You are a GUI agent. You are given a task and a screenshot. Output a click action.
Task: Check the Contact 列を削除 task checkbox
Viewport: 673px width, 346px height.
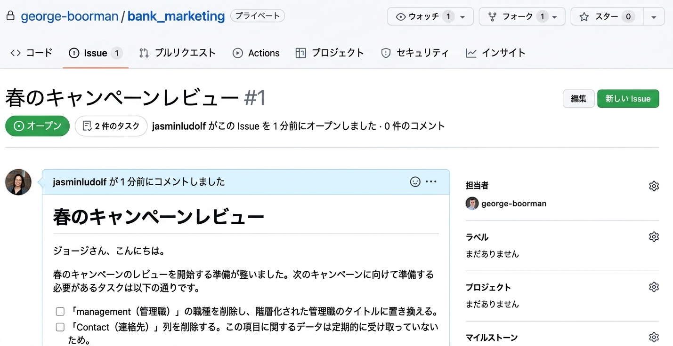click(60, 327)
